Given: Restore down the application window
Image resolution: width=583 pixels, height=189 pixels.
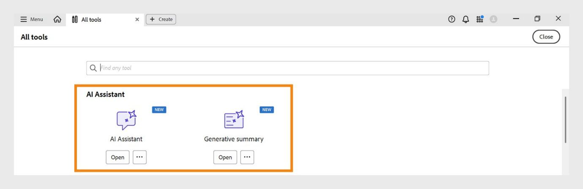Looking at the screenshot, I should coord(537,19).
